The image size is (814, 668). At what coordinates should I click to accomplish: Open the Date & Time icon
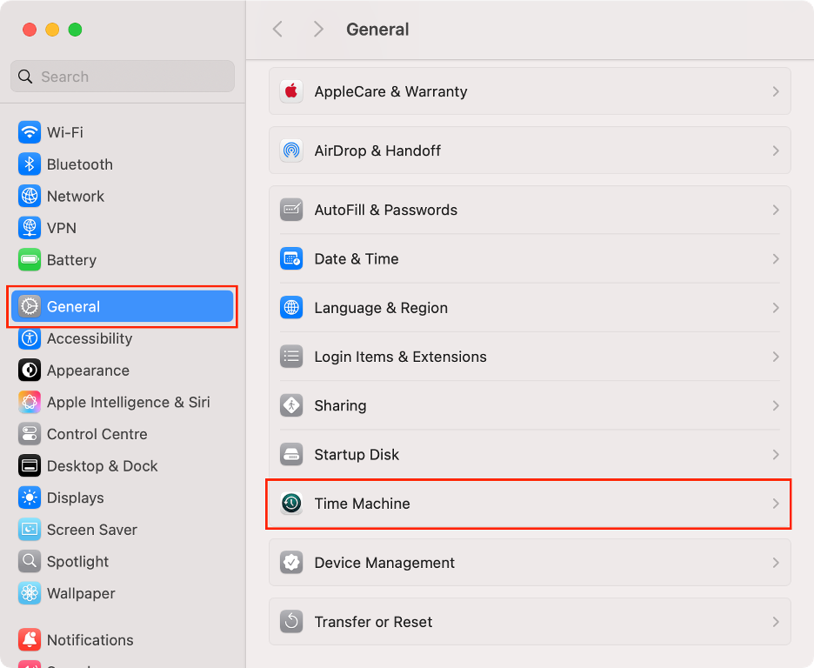point(291,258)
